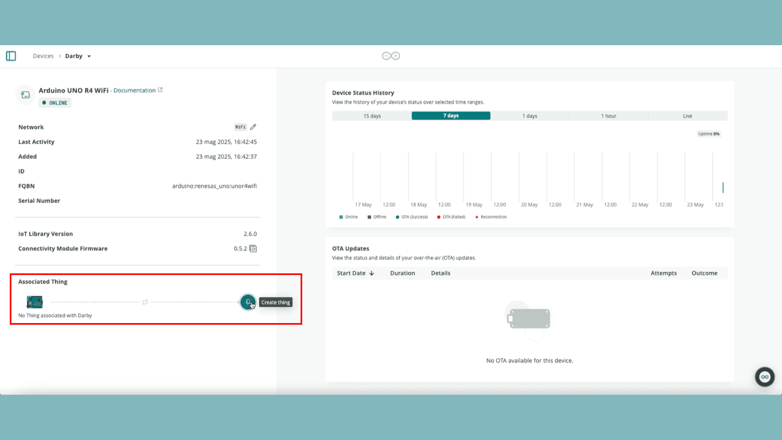Go to Devices breadcrumb
782x440 pixels.
43,56
